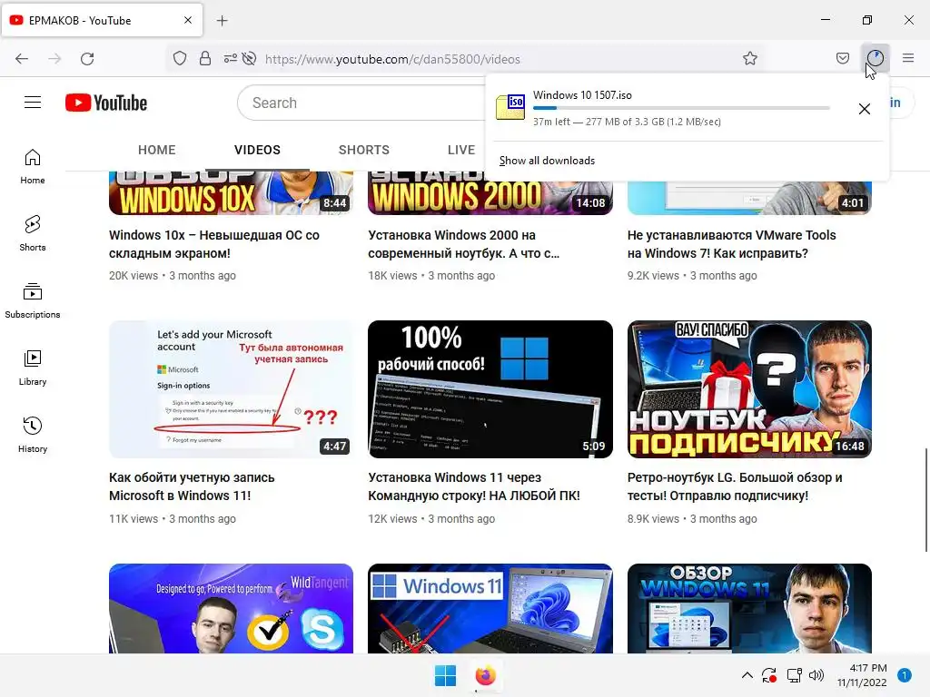
Task: Open the Firefox application hamburger menu
Action: click(908, 58)
